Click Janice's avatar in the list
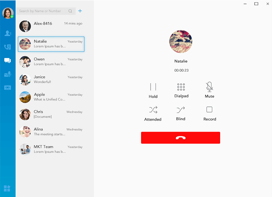The image size is (272, 197). [25, 80]
